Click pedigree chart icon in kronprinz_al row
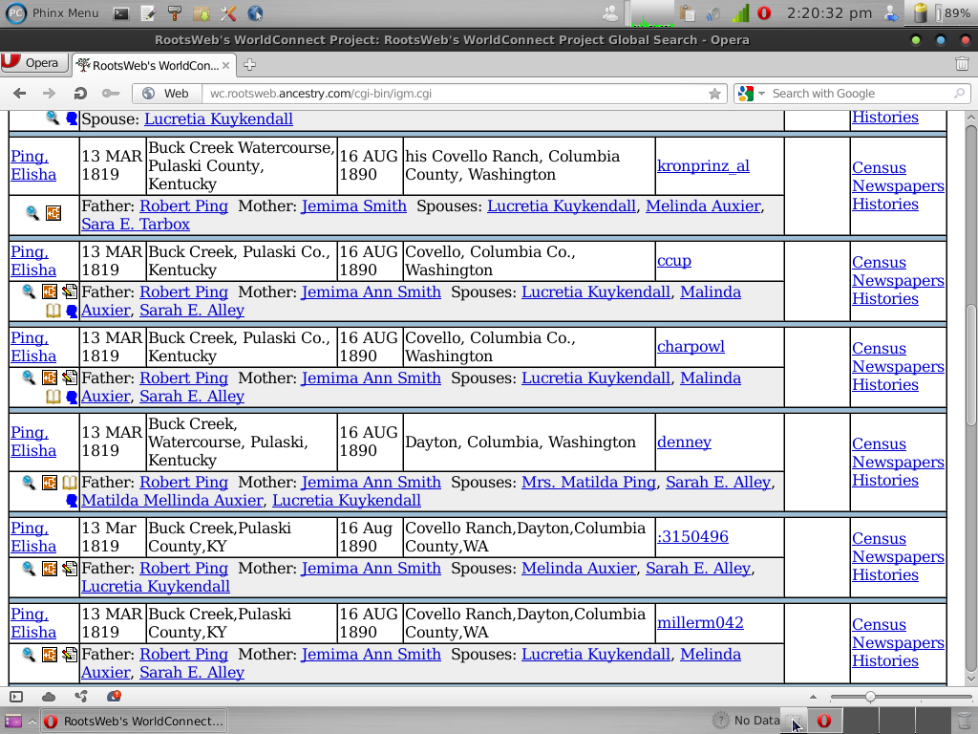The image size is (978, 734). (x=53, y=213)
